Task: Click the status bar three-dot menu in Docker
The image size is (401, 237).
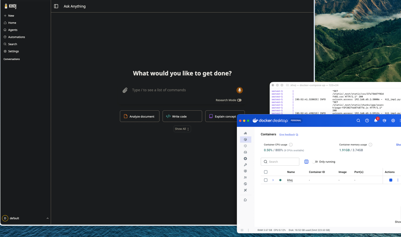Action: coord(248,230)
